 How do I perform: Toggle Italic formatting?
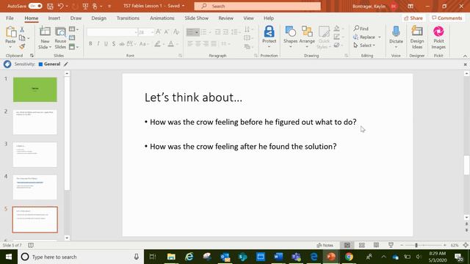pyautogui.click(x=98, y=44)
